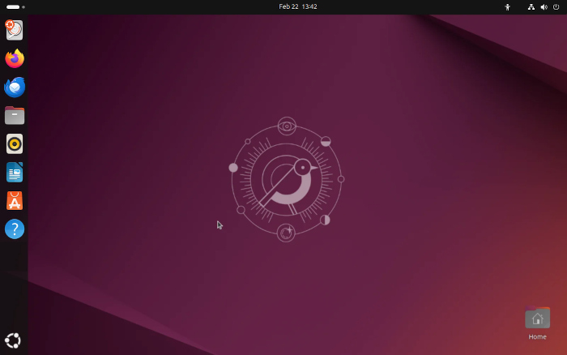Launch Firefox from the dock
Image resolution: width=567 pixels, height=355 pixels.
[15, 58]
